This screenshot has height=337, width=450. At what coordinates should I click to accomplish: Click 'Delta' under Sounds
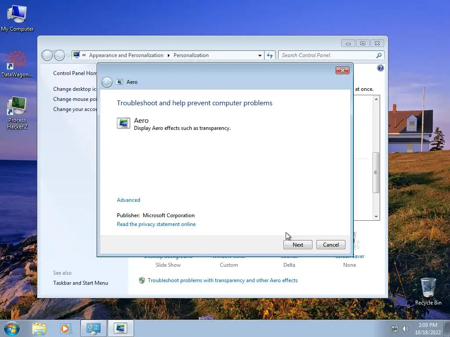tap(289, 265)
